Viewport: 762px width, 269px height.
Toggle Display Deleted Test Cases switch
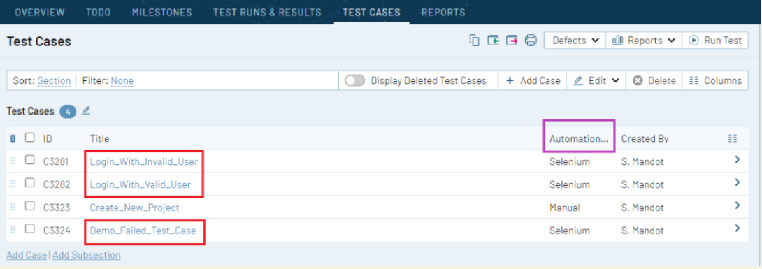[354, 80]
